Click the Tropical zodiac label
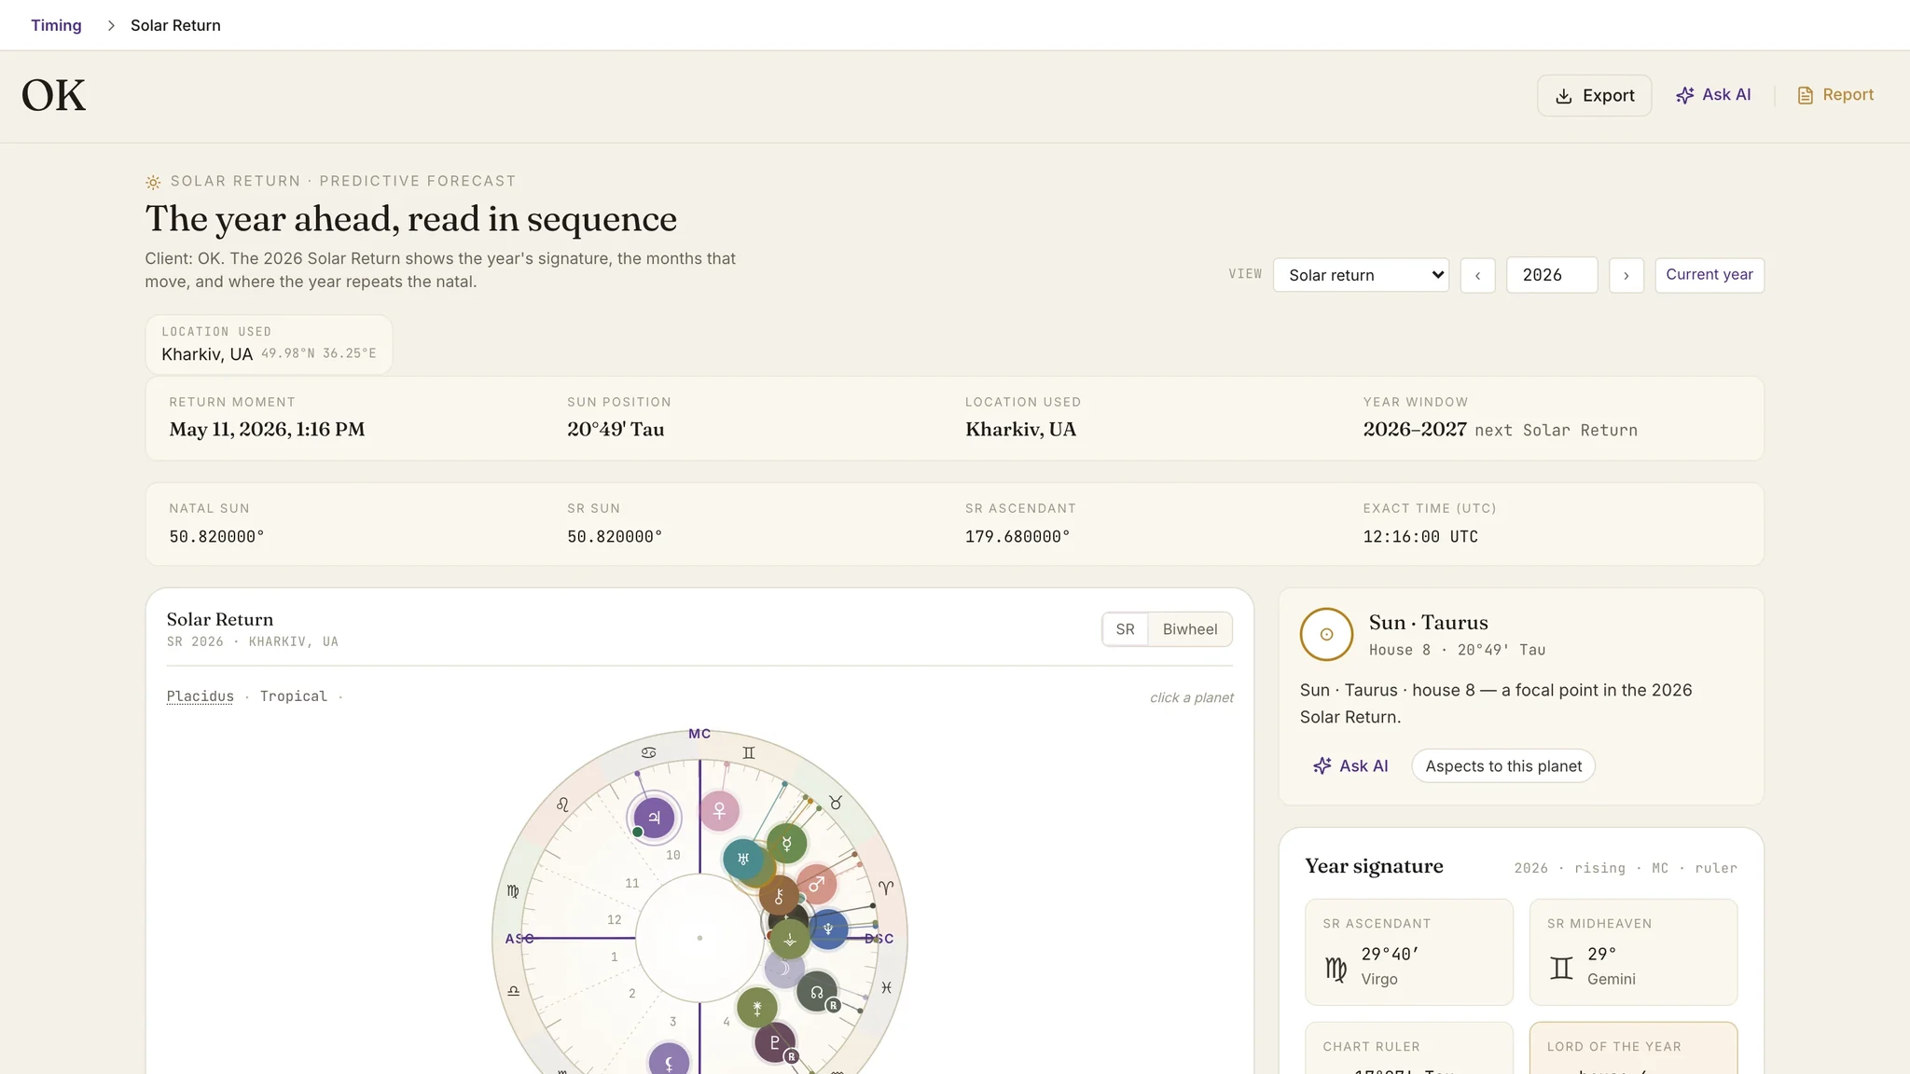 coord(294,696)
